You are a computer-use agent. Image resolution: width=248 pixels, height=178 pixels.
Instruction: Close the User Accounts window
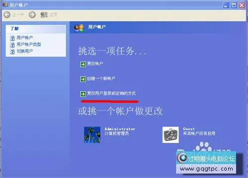pos(242,5)
